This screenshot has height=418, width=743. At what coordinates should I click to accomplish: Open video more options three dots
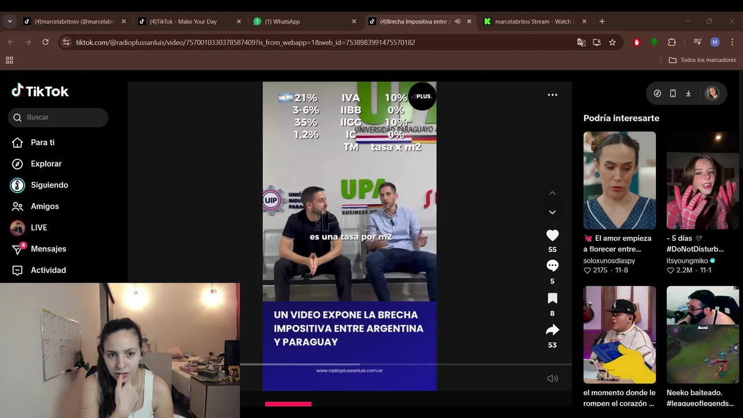552,95
